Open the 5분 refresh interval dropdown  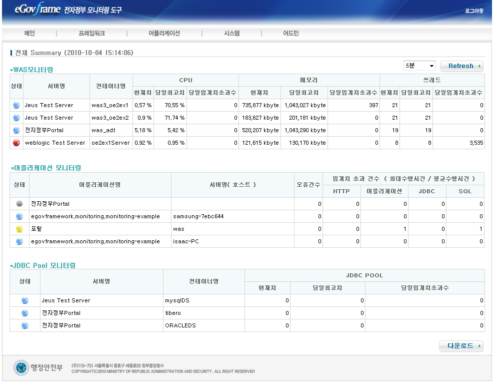click(419, 66)
